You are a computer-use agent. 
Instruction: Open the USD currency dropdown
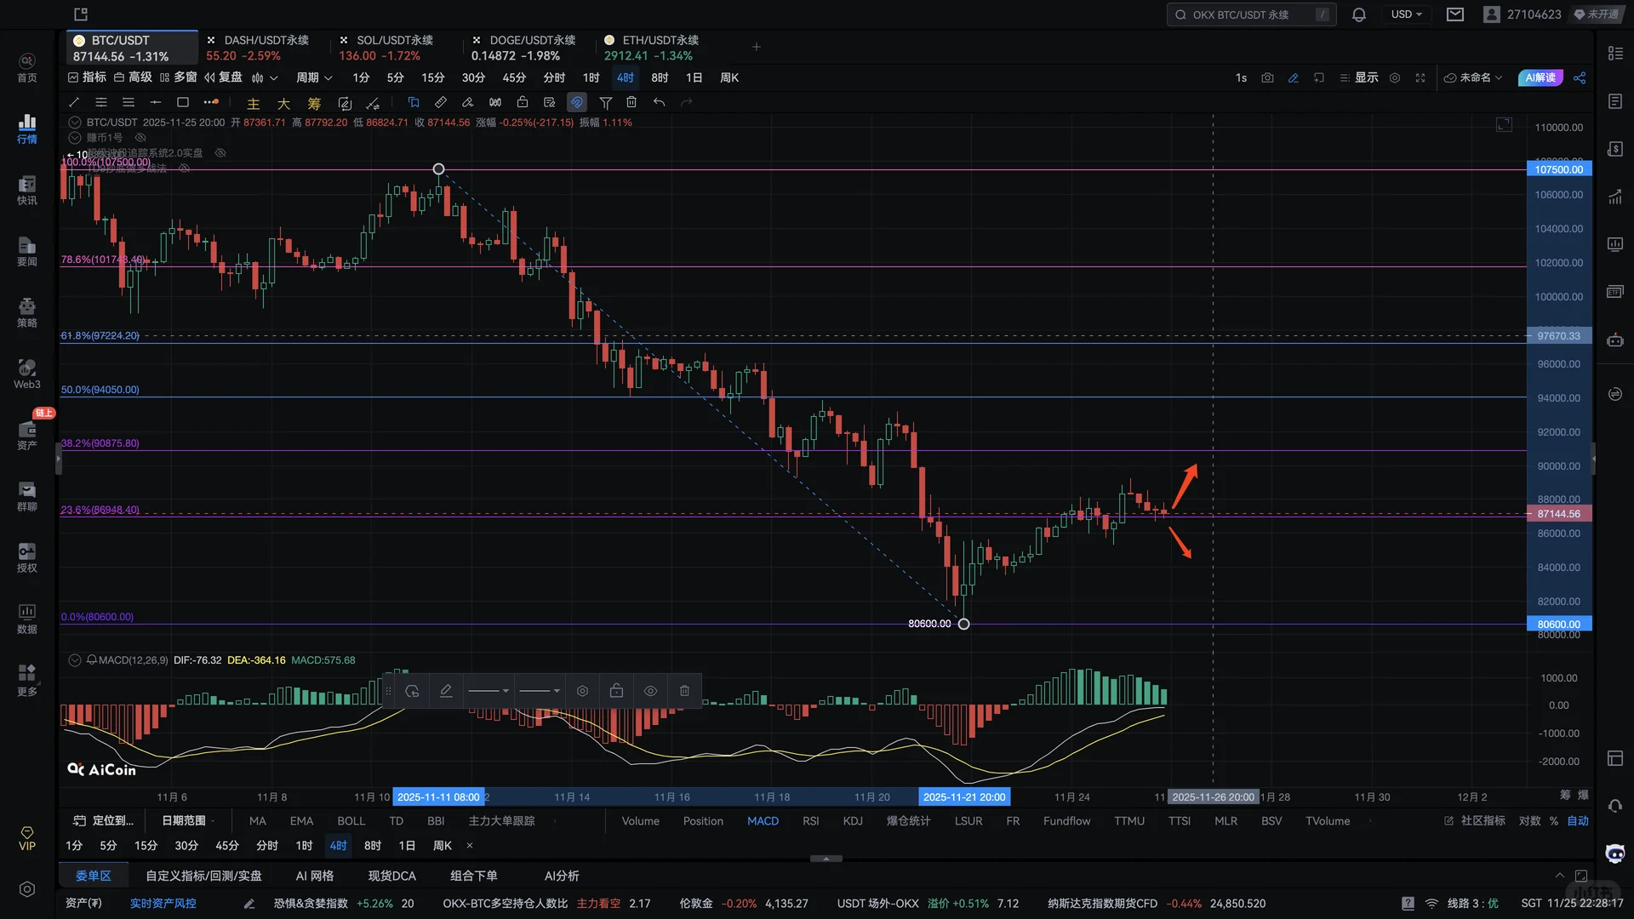point(1406,14)
